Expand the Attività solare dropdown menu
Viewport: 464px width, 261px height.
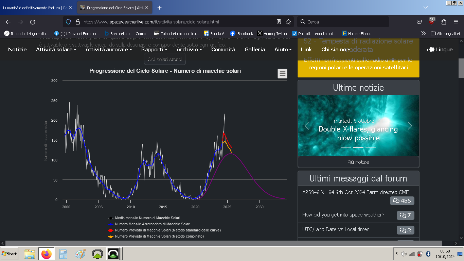pos(56,49)
